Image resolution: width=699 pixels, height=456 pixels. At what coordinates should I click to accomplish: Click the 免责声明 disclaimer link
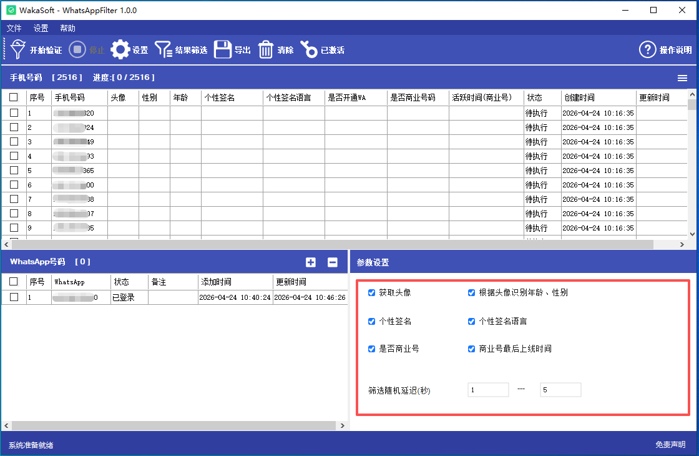click(670, 445)
